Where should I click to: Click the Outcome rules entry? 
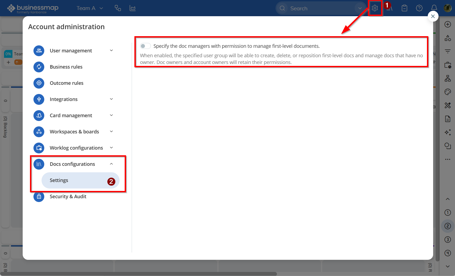67,83
